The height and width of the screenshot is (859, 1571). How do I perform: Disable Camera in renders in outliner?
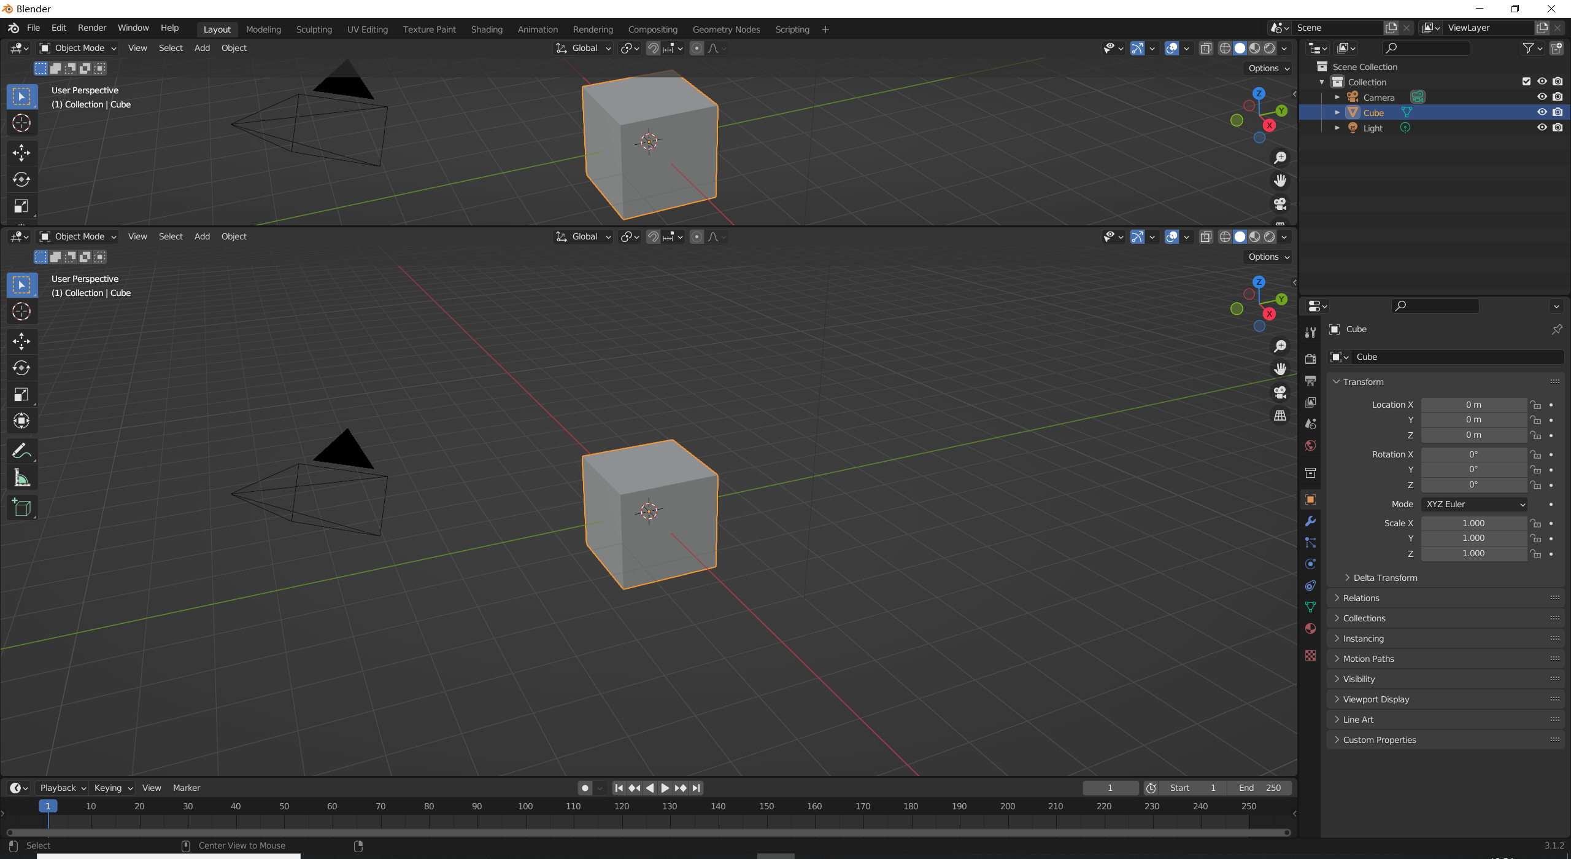click(x=1557, y=97)
